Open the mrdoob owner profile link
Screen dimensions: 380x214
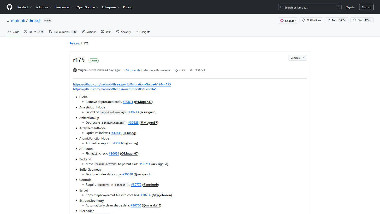[18, 21]
